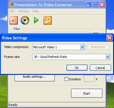Open the orange key registration icon
Screen dimensions: 114x108
pyautogui.click(x=48, y=20)
